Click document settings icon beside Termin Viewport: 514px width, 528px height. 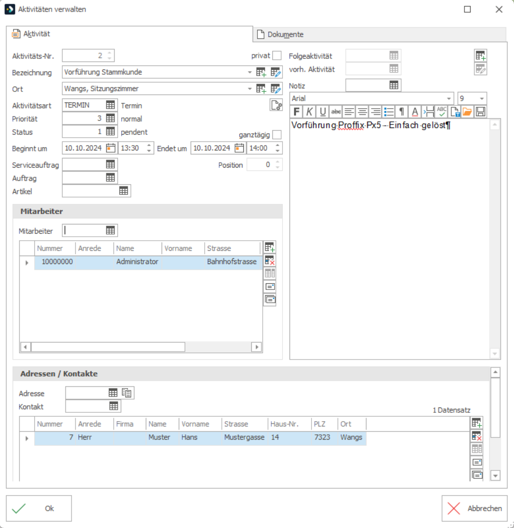pyautogui.click(x=276, y=105)
